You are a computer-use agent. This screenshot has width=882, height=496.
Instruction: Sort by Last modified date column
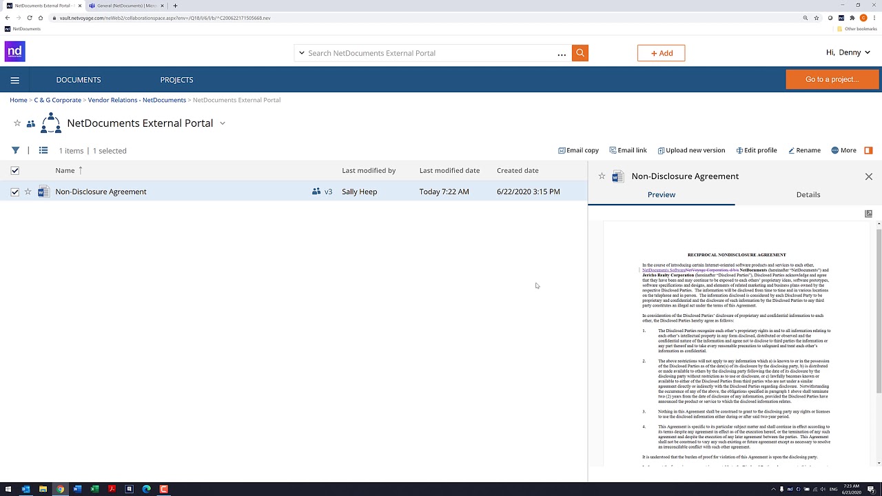449,170
